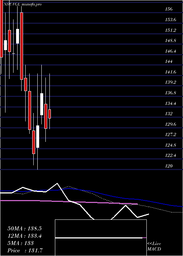This screenshot has width=183, height=256.
Task: Select the last red candlestick near 132
Action: (49, 114)
